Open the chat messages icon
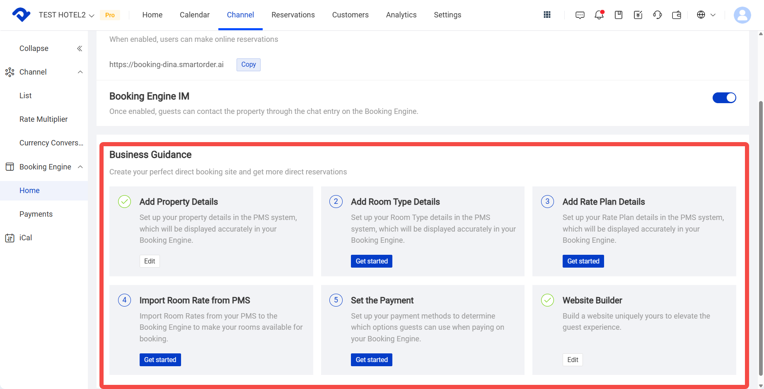The width and height of the screenshot is (764, 389). (580, 15)
